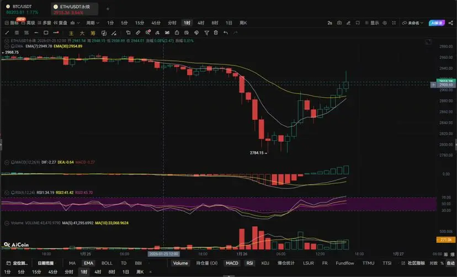457x277 pixels.
Task: Open the ruler measurement tool
Action: (138, 33)
